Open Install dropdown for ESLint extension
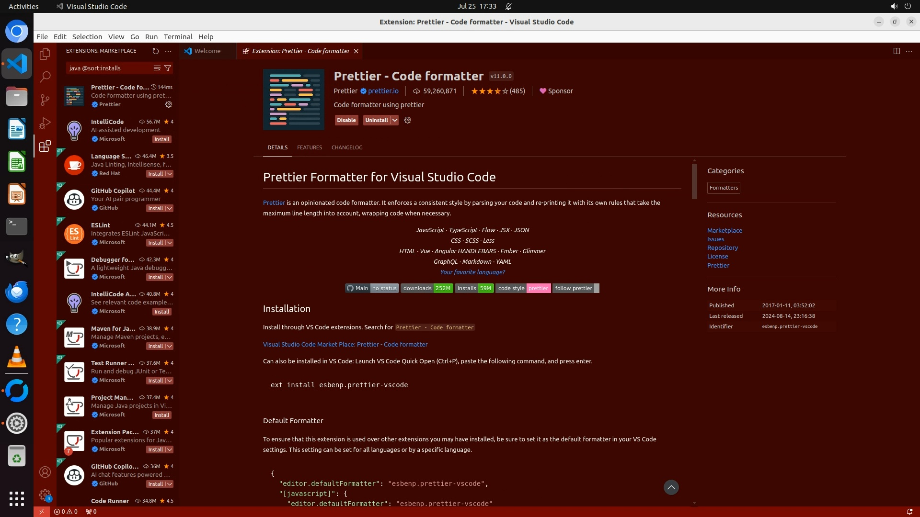The image size is (920, 517). [x=169, y=243]
